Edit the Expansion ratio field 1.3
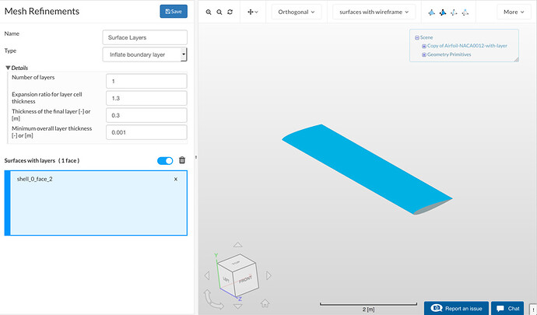This screenshot has height=315, width=537. tap(146, 98)
